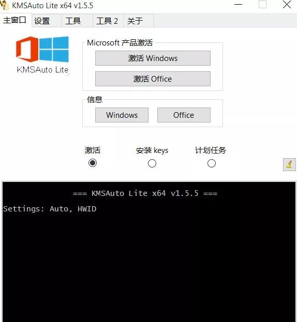297x322 pixels.
Task: Go to the 工具 2 tab
Action: (x=108, y=21)
